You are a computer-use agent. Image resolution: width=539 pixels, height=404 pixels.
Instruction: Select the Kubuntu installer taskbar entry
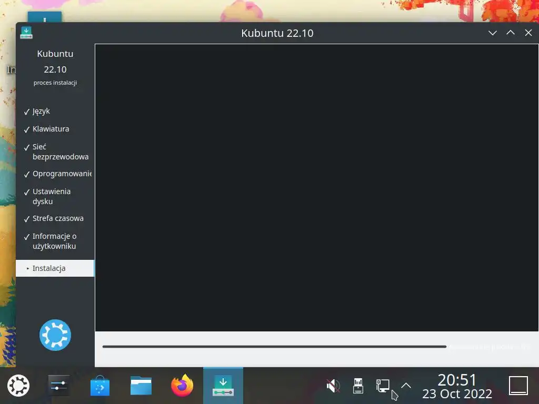[x=223, y=386]
